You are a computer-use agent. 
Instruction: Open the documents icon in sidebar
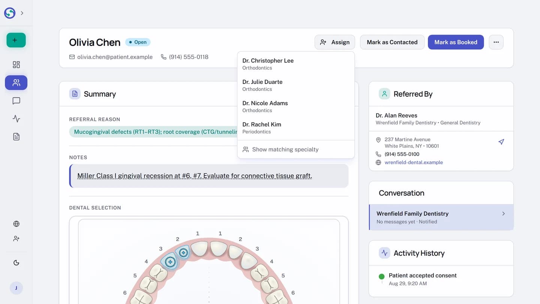[16, 136]
